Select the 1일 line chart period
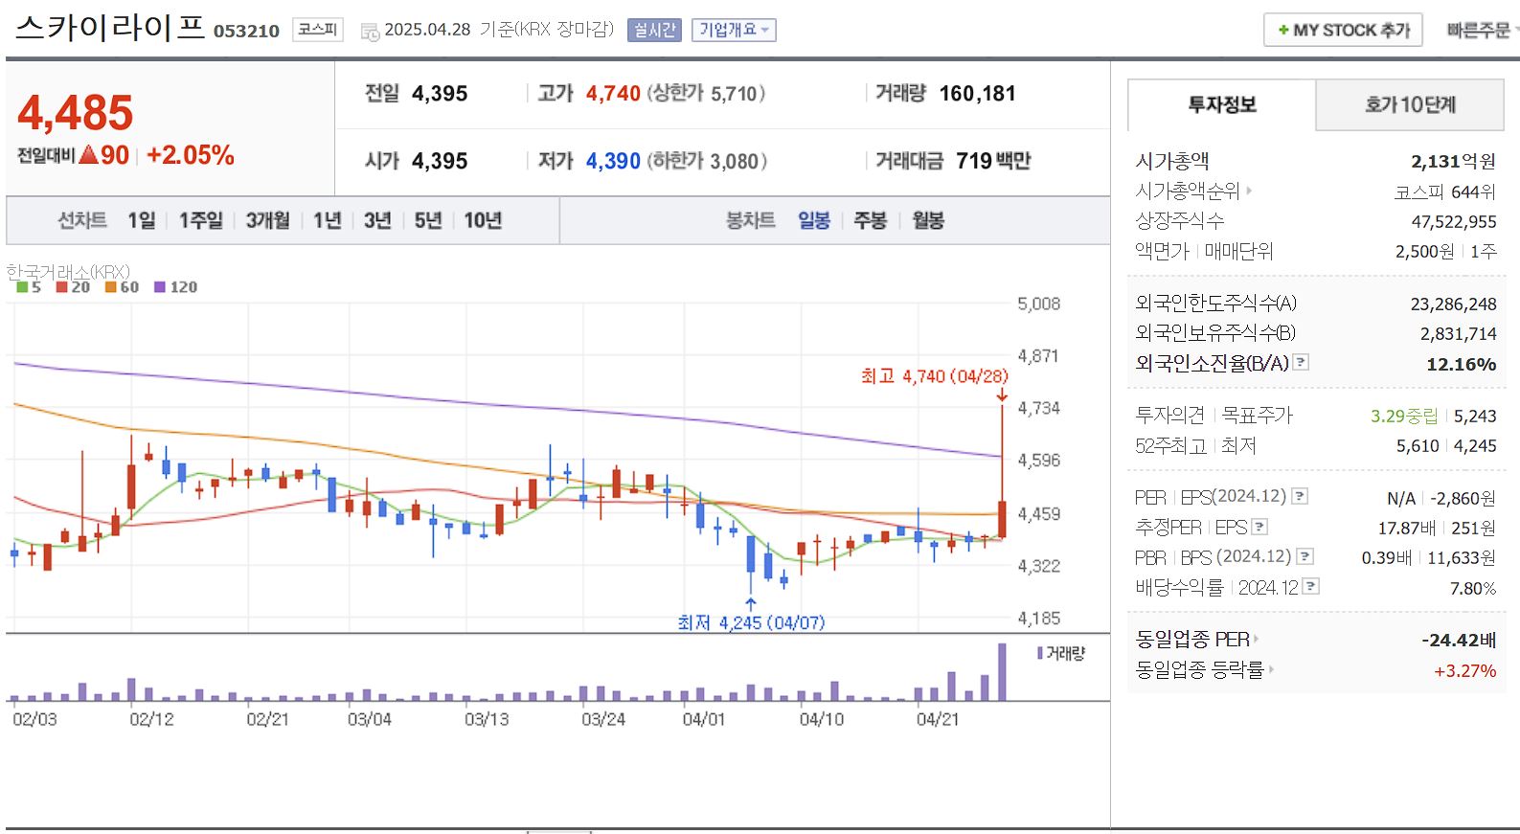 [x=142, y=221]
